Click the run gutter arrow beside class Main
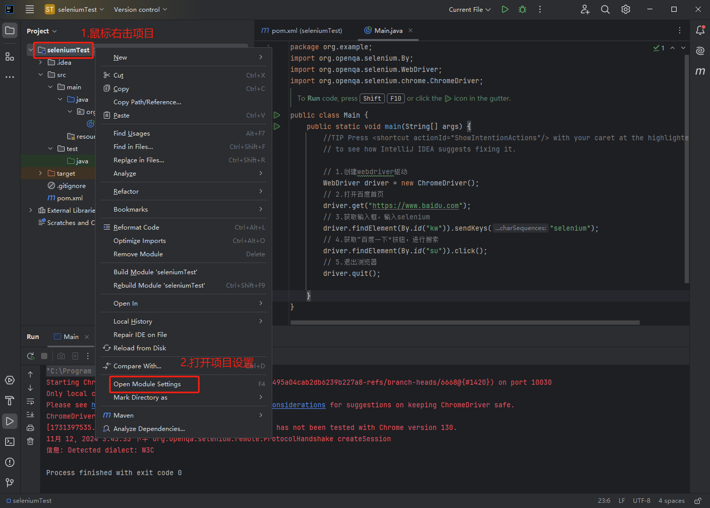 click(x=277, y=115)
